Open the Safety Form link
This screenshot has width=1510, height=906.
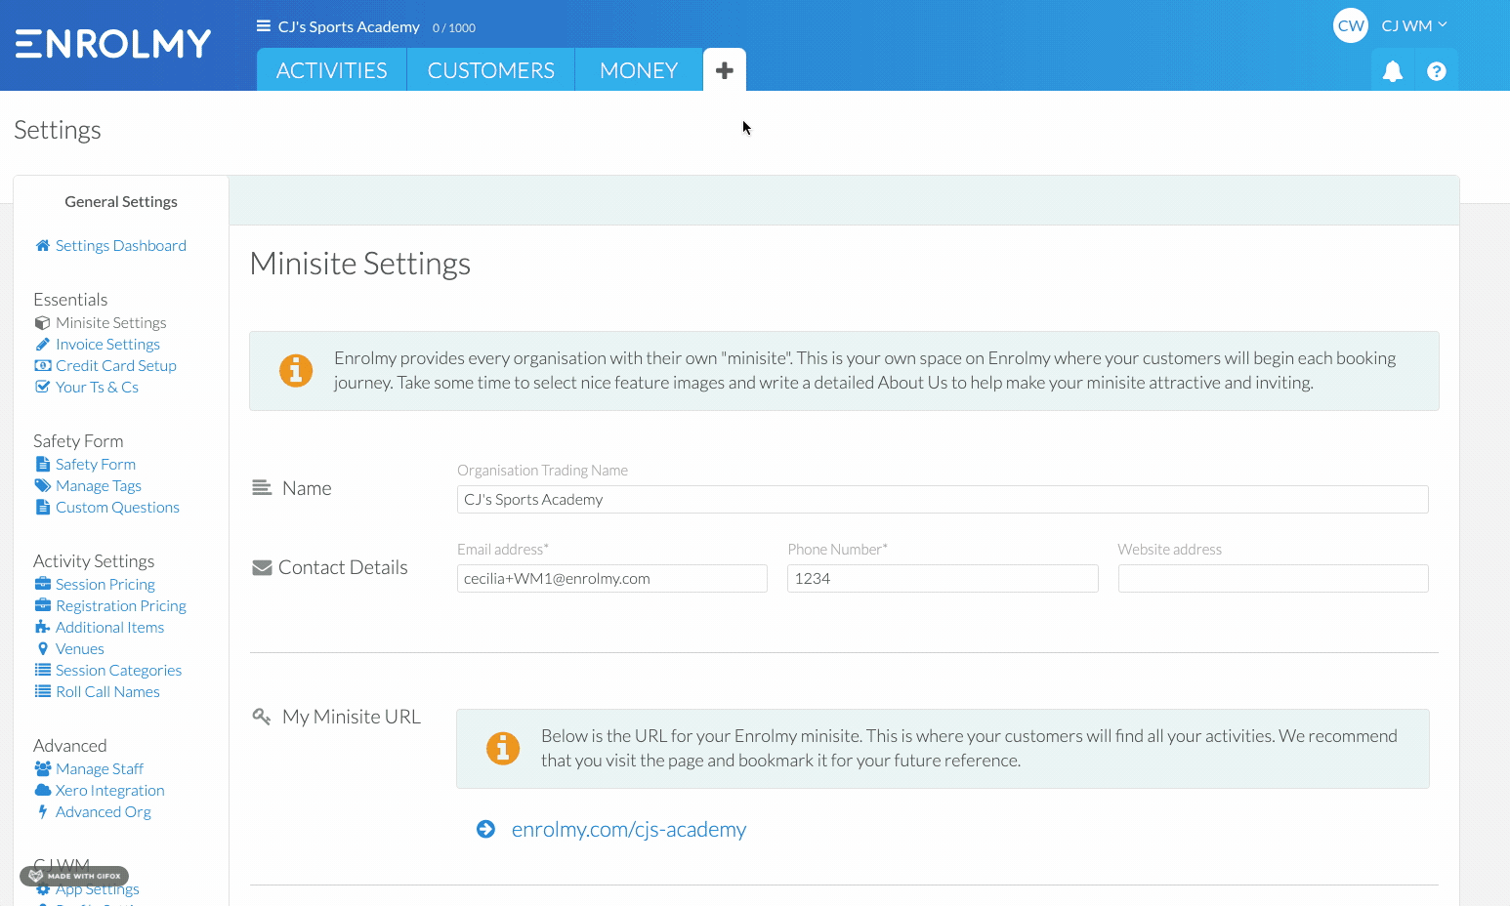(96, 465)
